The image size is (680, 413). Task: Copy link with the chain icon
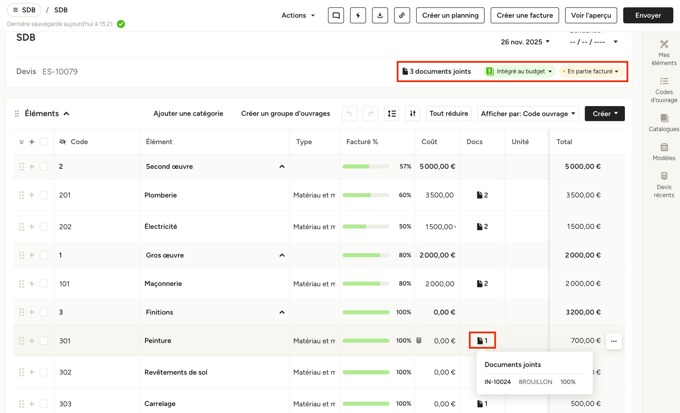coord(402,15)
